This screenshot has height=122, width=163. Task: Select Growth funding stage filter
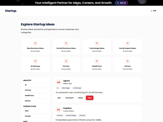[x=35, y=116]
